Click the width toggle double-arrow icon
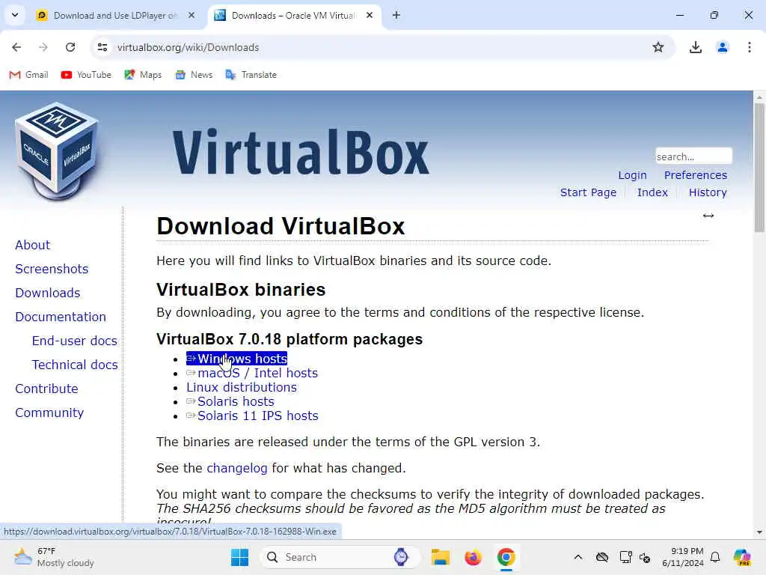Screen dimensions: 766x575 tap(708, 216)
